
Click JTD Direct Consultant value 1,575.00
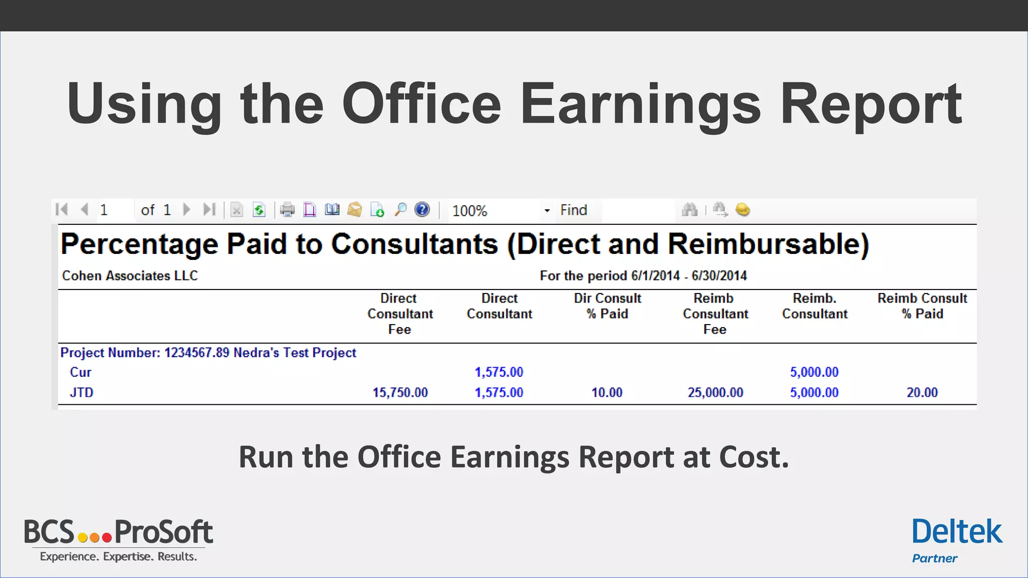click(499, 392)
